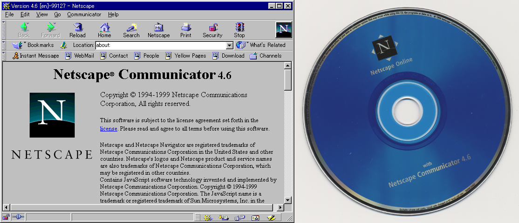Click the Stop traffic light button
Screen dimensions: 519x223
click(239, 30)
